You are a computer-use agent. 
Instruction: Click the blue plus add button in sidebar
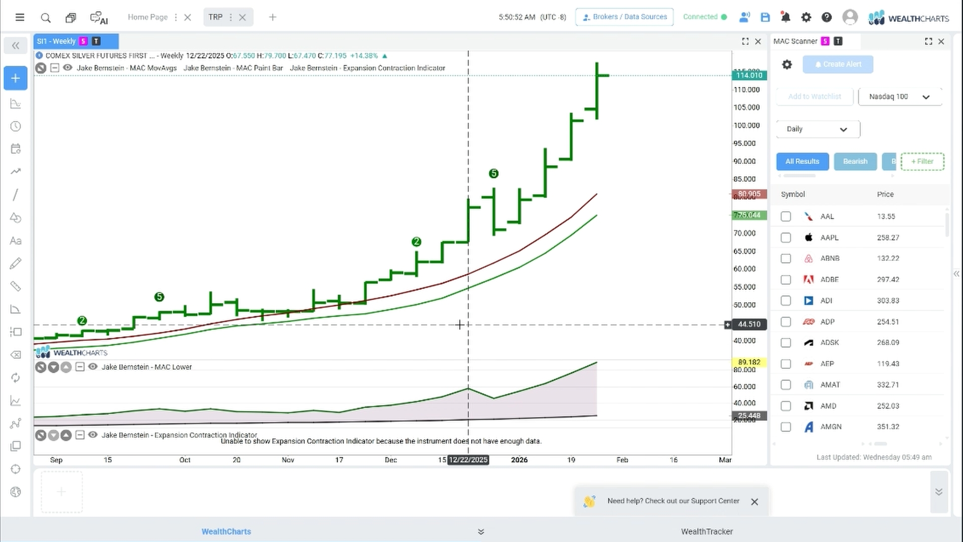[x=16, y=78]
